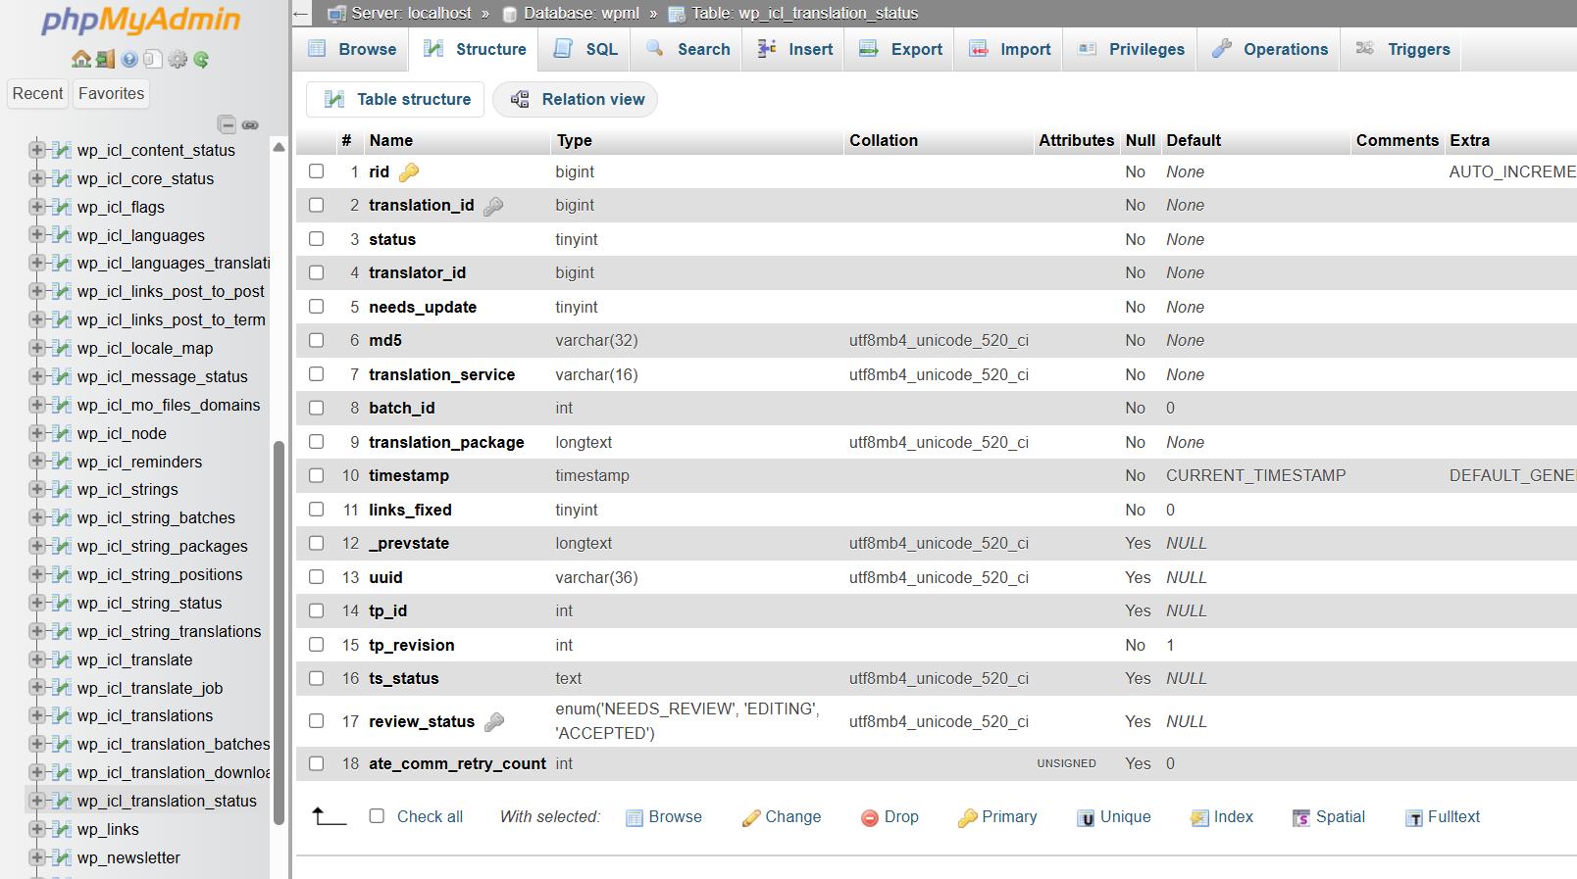
Task: Expand the wp_icl_string_status tree node
Action: (x=36, y=603)
